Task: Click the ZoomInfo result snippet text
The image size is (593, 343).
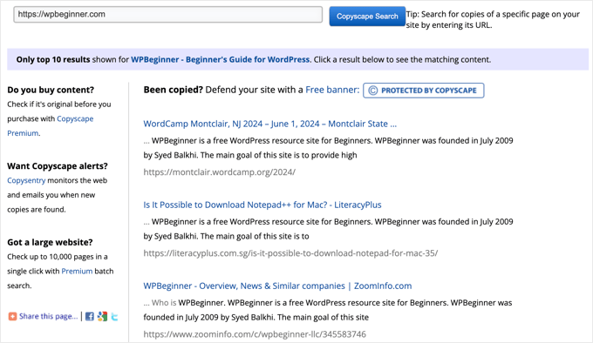Action: (x=328, y=310)
